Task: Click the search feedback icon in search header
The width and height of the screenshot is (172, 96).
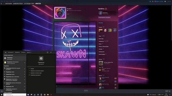Action: pyautogui.click(x=51, y=52)
